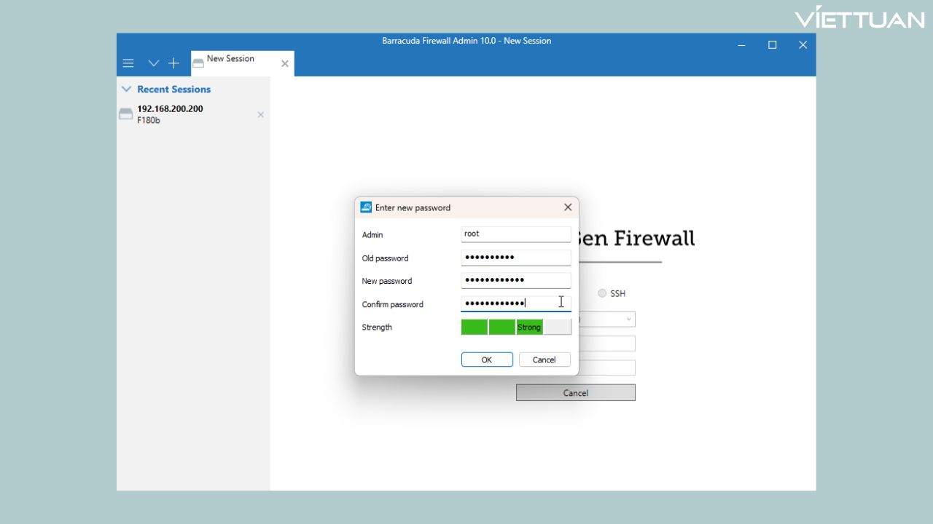The height and width of the screenshot is (524, 933).
Task: Click the plus icon to create new session
Action: click(173, 63)
